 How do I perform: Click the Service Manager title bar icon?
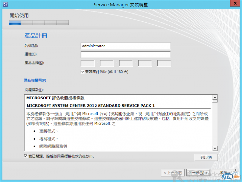pos(5,5)
